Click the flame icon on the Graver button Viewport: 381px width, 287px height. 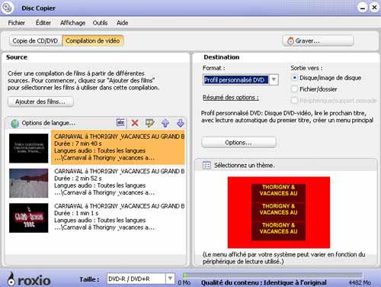coord(290,40)
